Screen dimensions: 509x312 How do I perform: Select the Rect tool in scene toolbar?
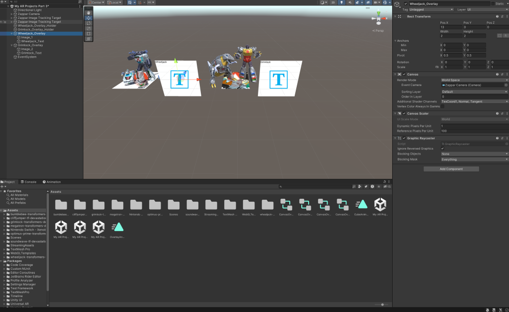tap(88, 33)
